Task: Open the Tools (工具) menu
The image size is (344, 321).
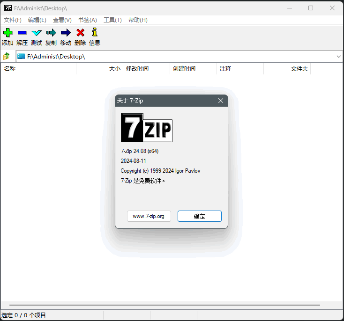Action: (x=112, y=20)
